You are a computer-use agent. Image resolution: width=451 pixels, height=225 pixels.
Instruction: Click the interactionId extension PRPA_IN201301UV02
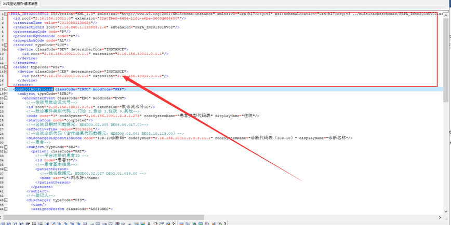point(155,27)
